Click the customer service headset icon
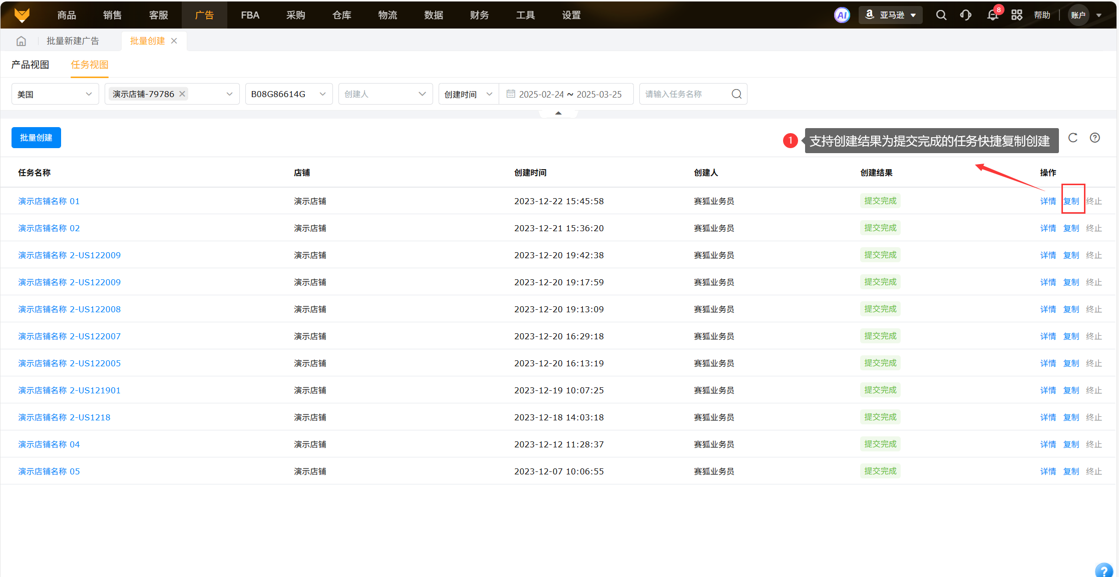This screenshot has height=577, width=1119. tap(966, 15)
